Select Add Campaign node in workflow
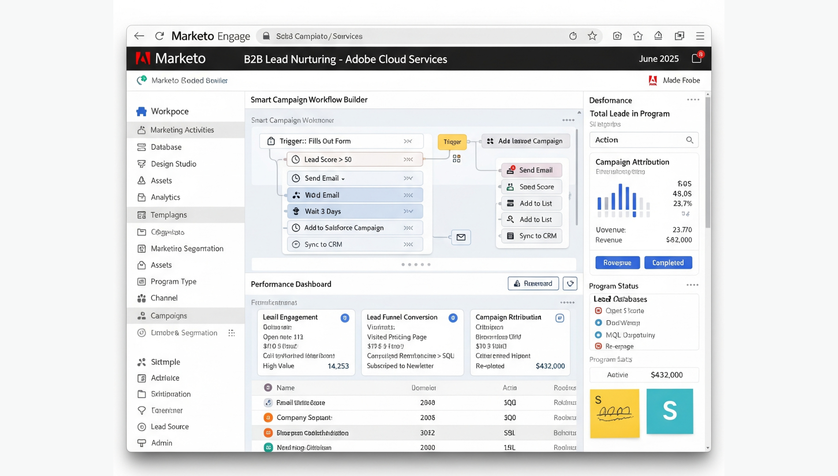The width and height of the screenshot is (838, 476). (526, 141)
